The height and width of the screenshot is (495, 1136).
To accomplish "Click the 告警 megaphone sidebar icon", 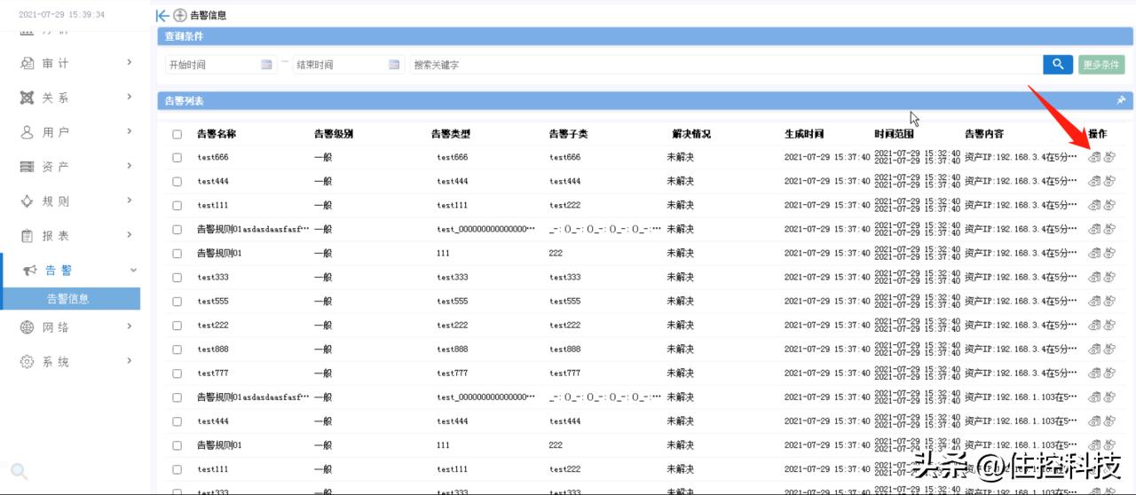I will (x=29, y=271).
